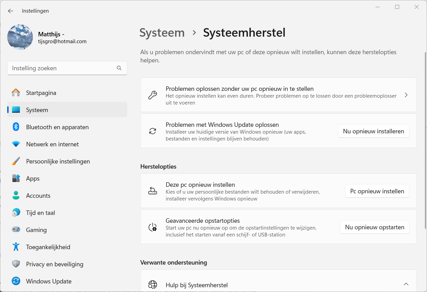Image resolution: width=427 pixels, height=292 pixels.
Task: Click the Windows Update sync icon
Action: 16,281
